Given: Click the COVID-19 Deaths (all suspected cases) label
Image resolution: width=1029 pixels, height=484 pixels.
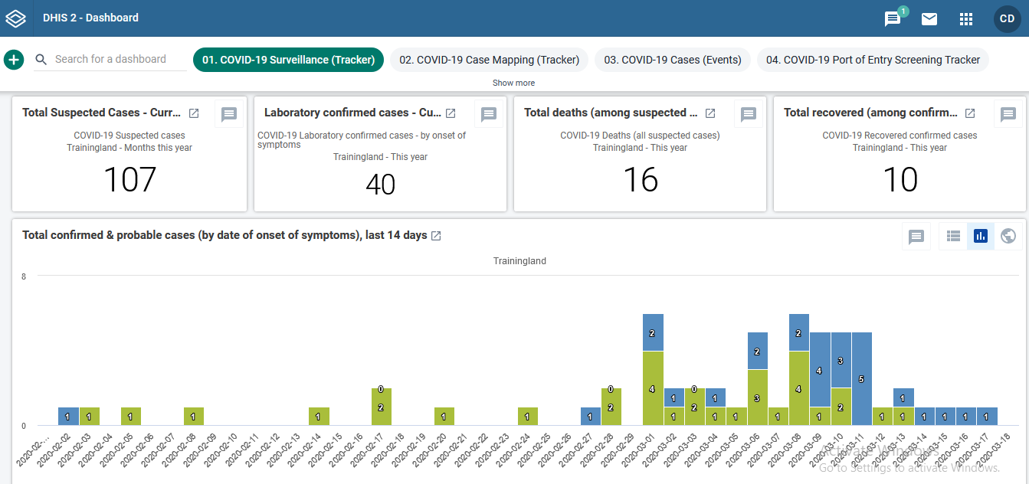Looking at the screenshot, I should (x=640, y=136).
